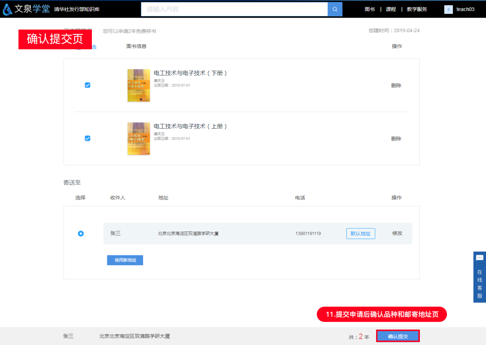Open the online customer service chat icon
Image resolution: width=486 pixels, height=345 pixels.
tap(480, 258)
